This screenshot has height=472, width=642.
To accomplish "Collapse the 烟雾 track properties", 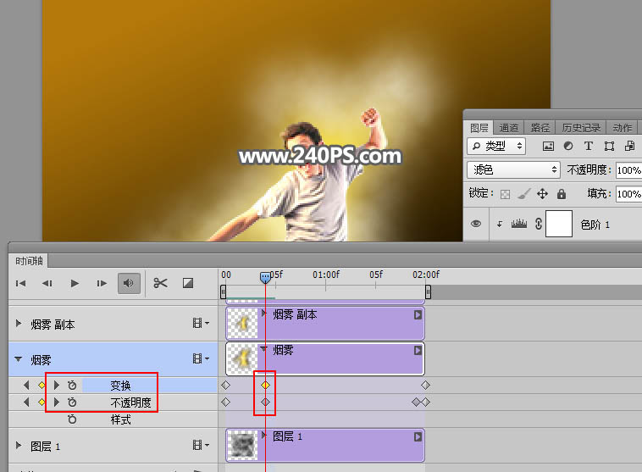I will [x=18, y=359].
